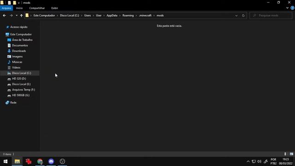Click the Este Computador breadcrumb
The width and height of the screenshot is (295, 166).
coord(44,15)
